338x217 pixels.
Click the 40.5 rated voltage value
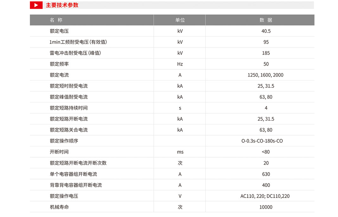point(266,31)
